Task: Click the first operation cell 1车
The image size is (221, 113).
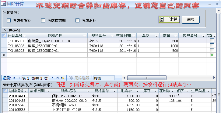Action: point(183,101)
